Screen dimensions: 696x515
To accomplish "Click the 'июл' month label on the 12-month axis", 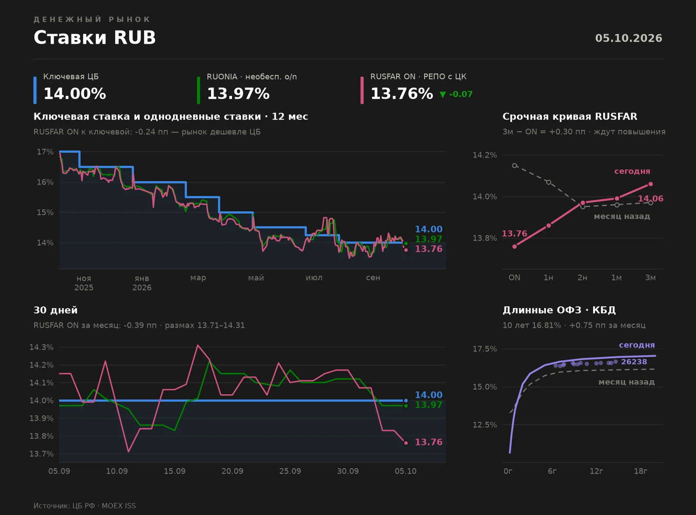I will click(x=314, y=277).
